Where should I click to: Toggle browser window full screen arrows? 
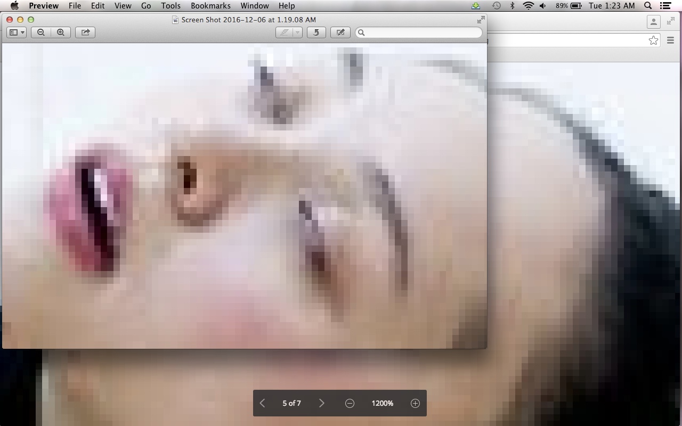click(671, 21)
